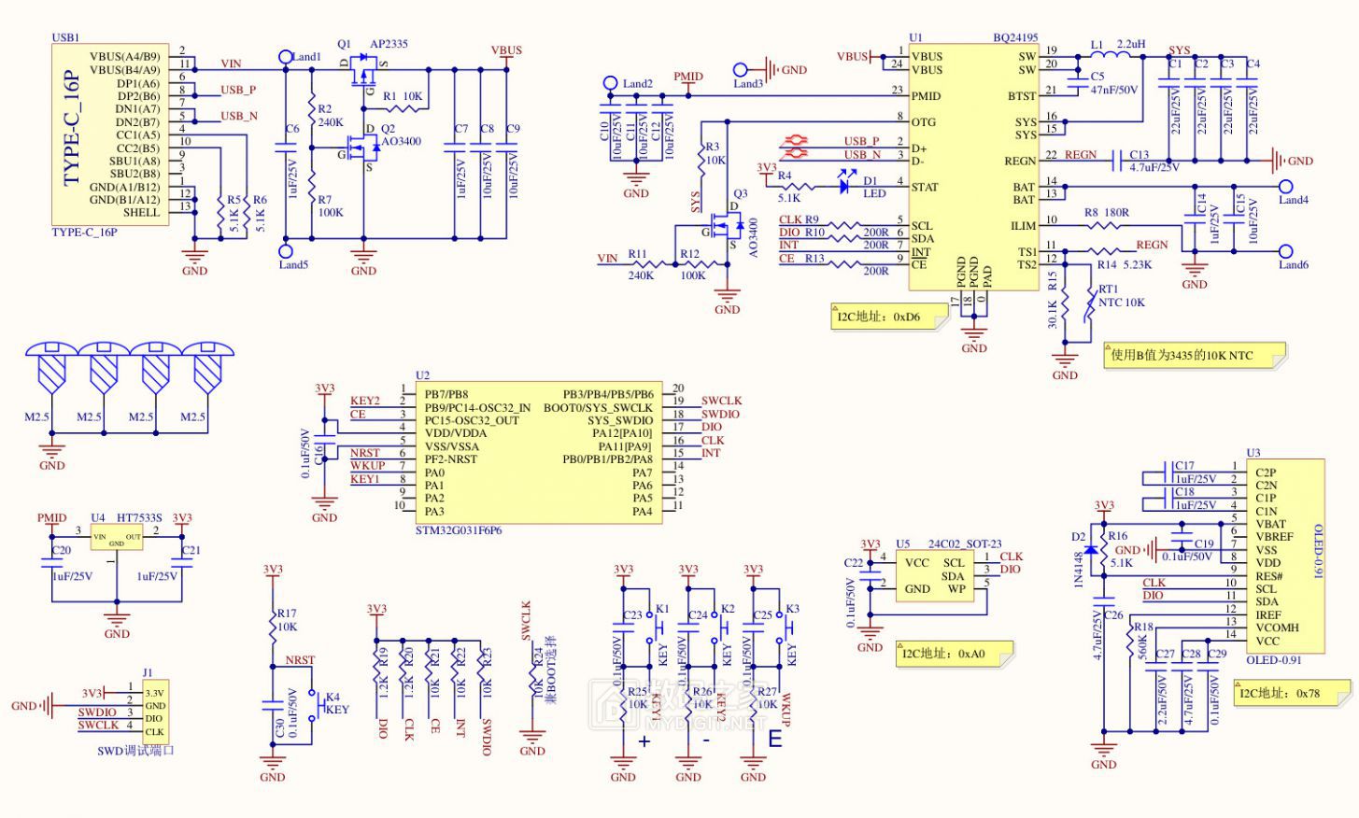Image resolution: width=1359 pixels, height=818 pixels.
Task: Select the J1 SWD debug header
Action: point(154,712)
